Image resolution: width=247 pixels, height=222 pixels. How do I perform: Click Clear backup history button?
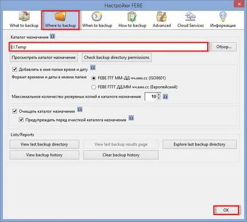click(x=121, y=155)
